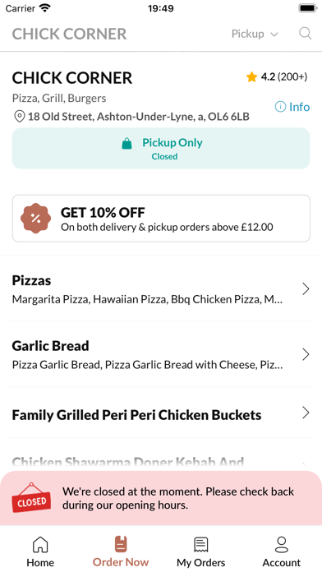Screen dimensions: 322x572
Task: Open the Chicken Shawarma Doner Kebab category
Action: coord(161,463)
